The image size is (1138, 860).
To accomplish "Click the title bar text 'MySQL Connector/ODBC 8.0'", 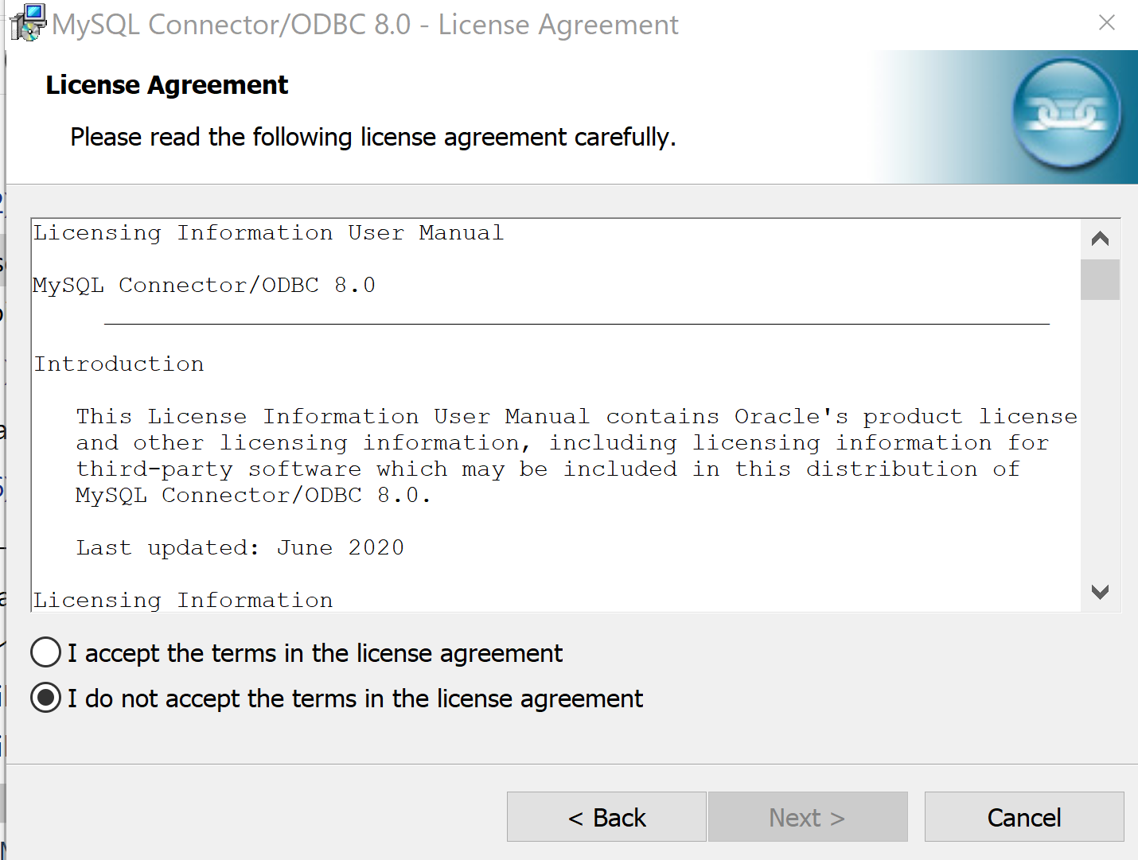I will 232,25.
